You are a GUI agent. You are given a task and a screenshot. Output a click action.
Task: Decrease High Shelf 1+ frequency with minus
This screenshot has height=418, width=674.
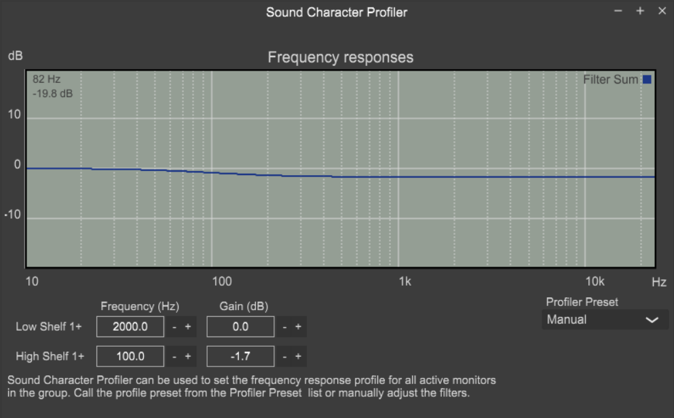tap(174, 356)
